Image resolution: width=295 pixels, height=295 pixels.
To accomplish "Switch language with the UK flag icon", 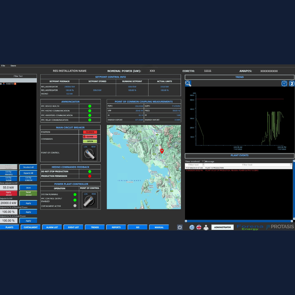I will 199,227.
